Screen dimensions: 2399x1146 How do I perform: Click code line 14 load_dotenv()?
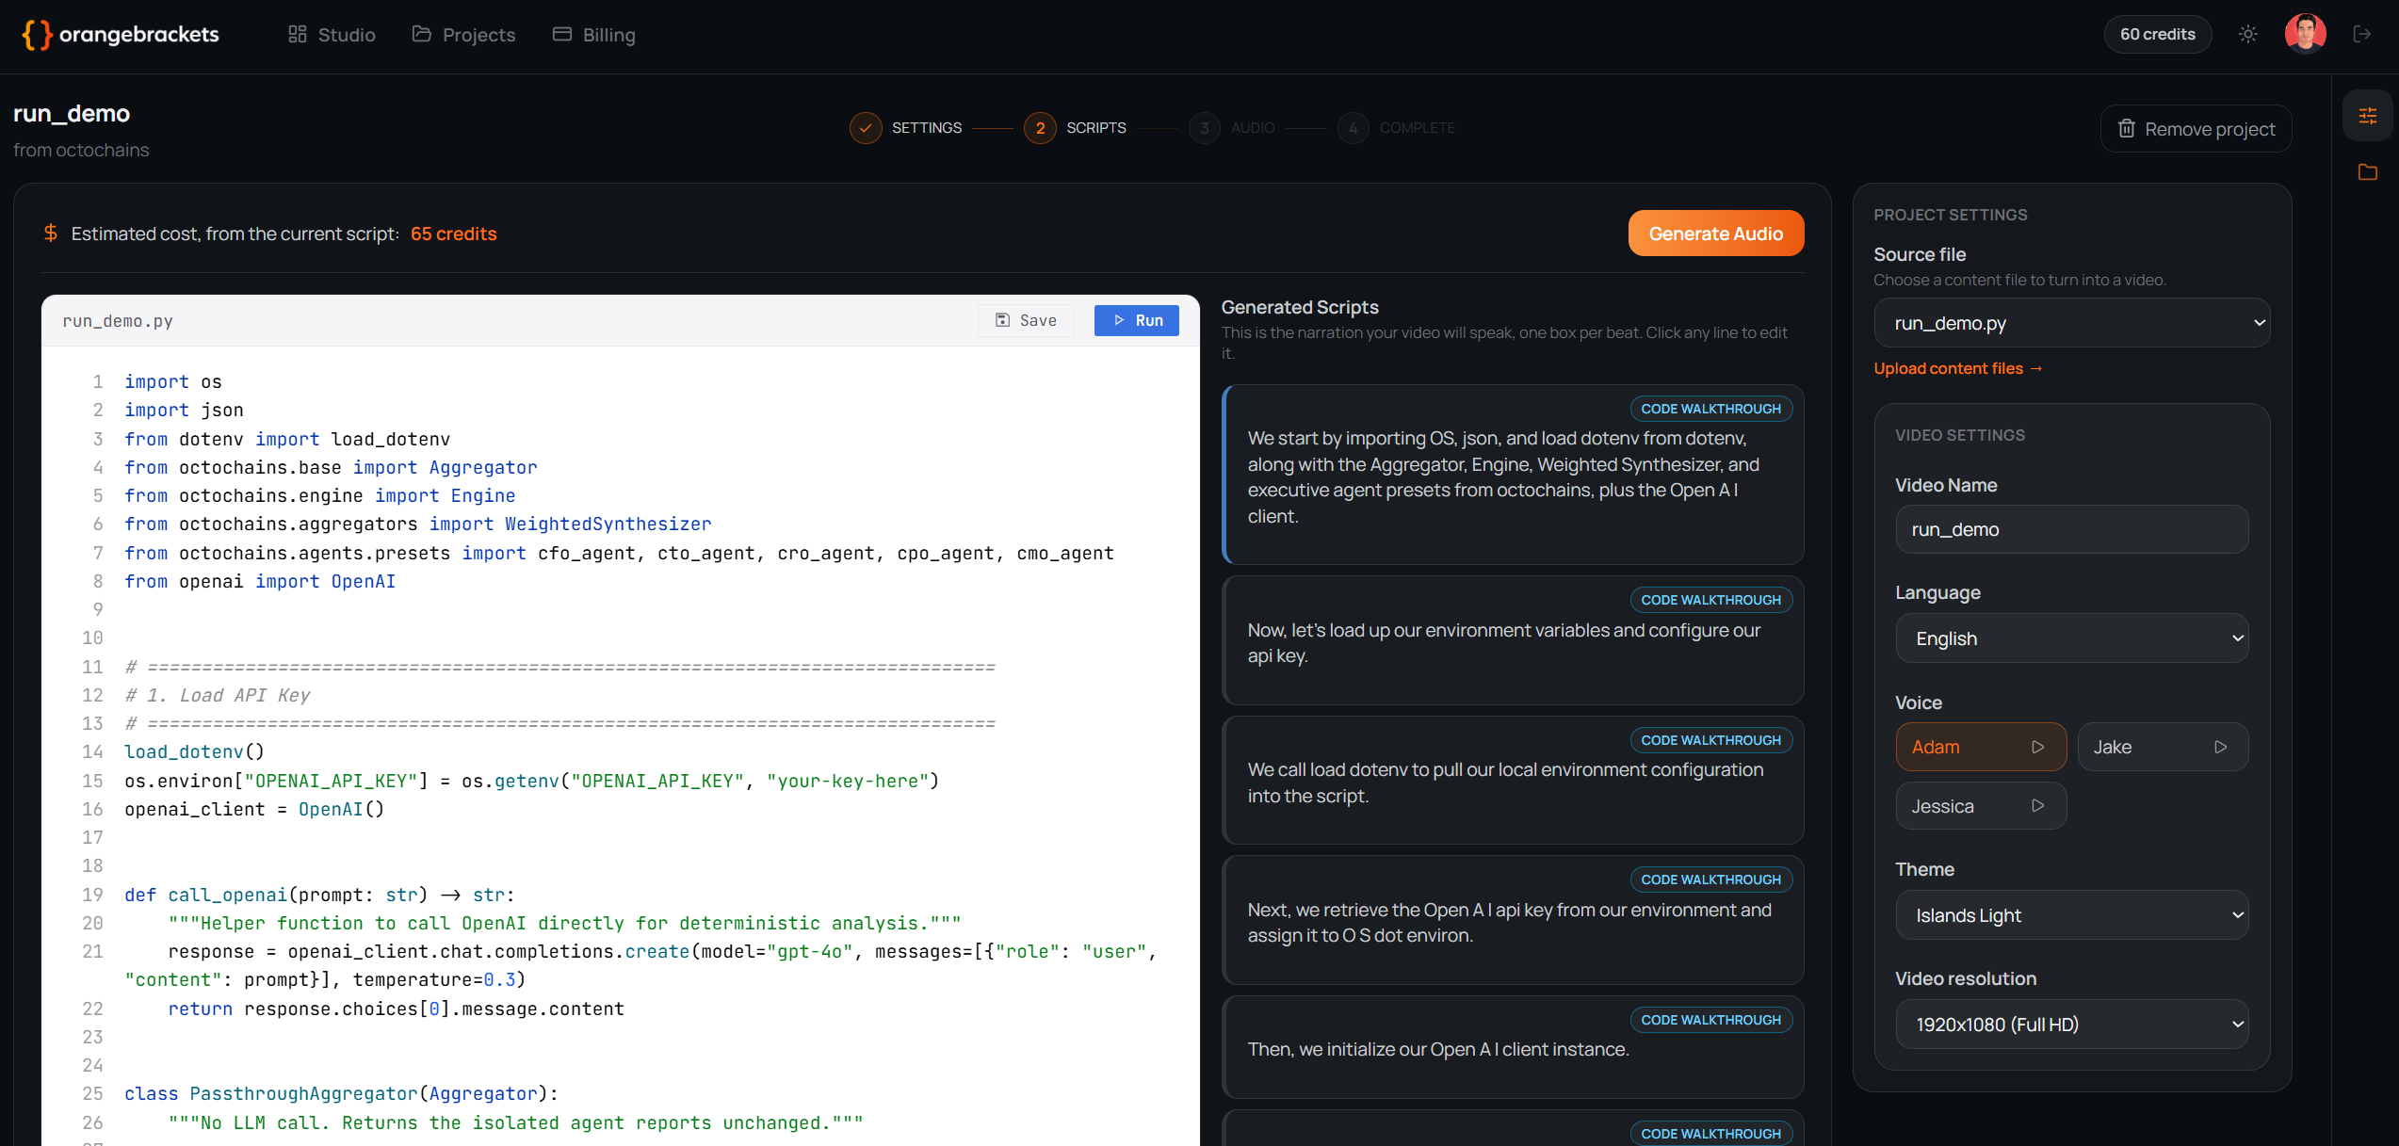(x=195, y=752)
